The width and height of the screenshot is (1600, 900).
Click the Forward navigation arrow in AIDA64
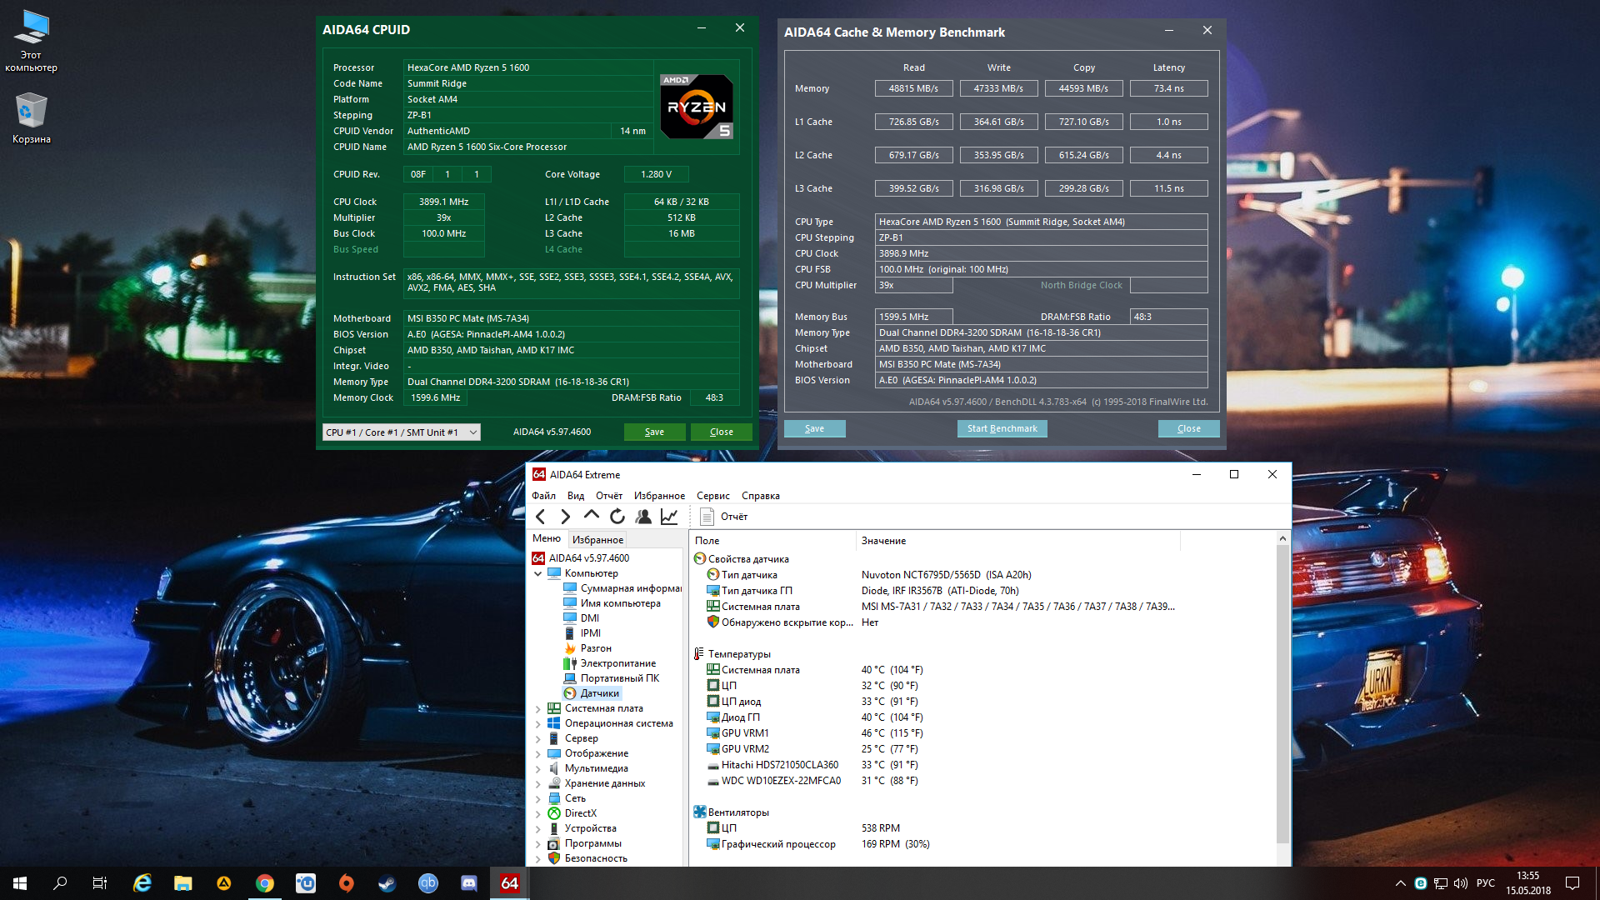tap(566, 517)
